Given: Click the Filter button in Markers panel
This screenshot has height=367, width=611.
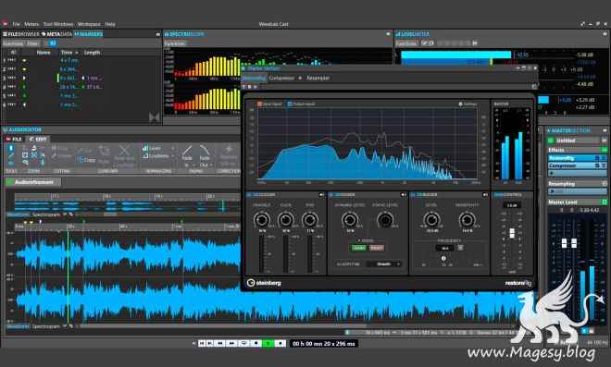Looking at the screenshot, I should click(x=33, y=43).
